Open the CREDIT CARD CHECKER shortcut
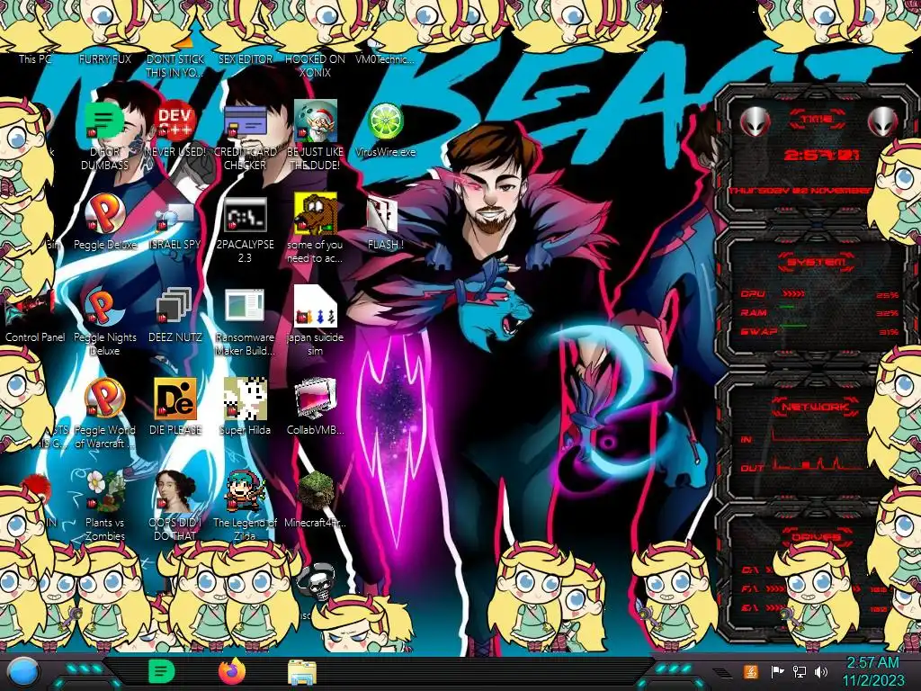Screen dimensions: 921x691 [245, 122]
